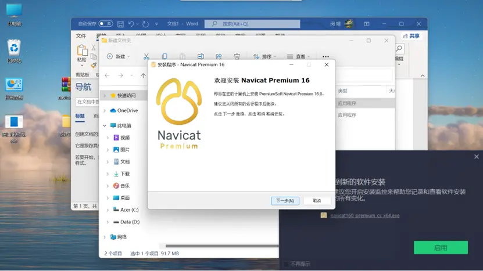This screenshot has height=271, width=483.
Task: Click Share button in Word
Action: click(412, 36)
